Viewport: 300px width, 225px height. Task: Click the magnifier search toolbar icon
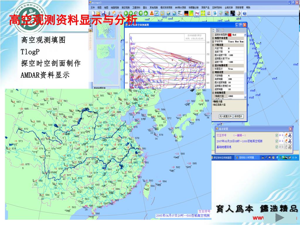162,13
